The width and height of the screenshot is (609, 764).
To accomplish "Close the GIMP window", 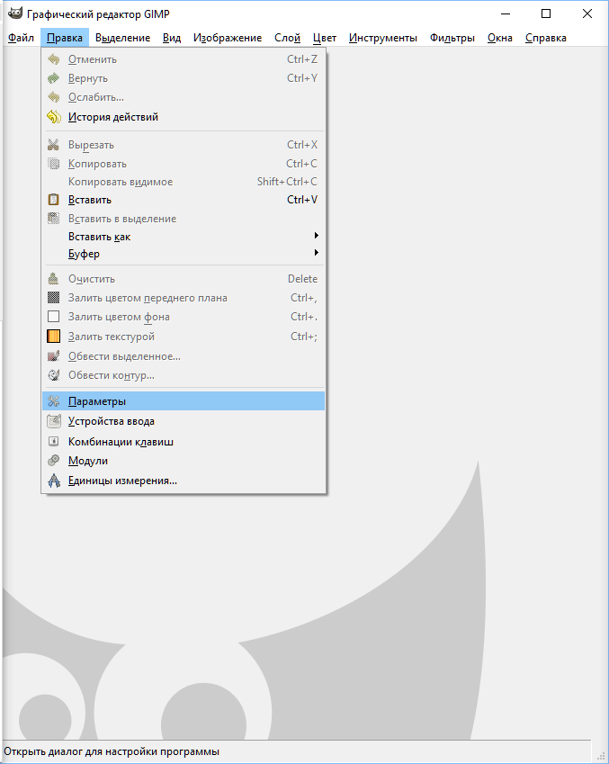I will pos(587,13).
